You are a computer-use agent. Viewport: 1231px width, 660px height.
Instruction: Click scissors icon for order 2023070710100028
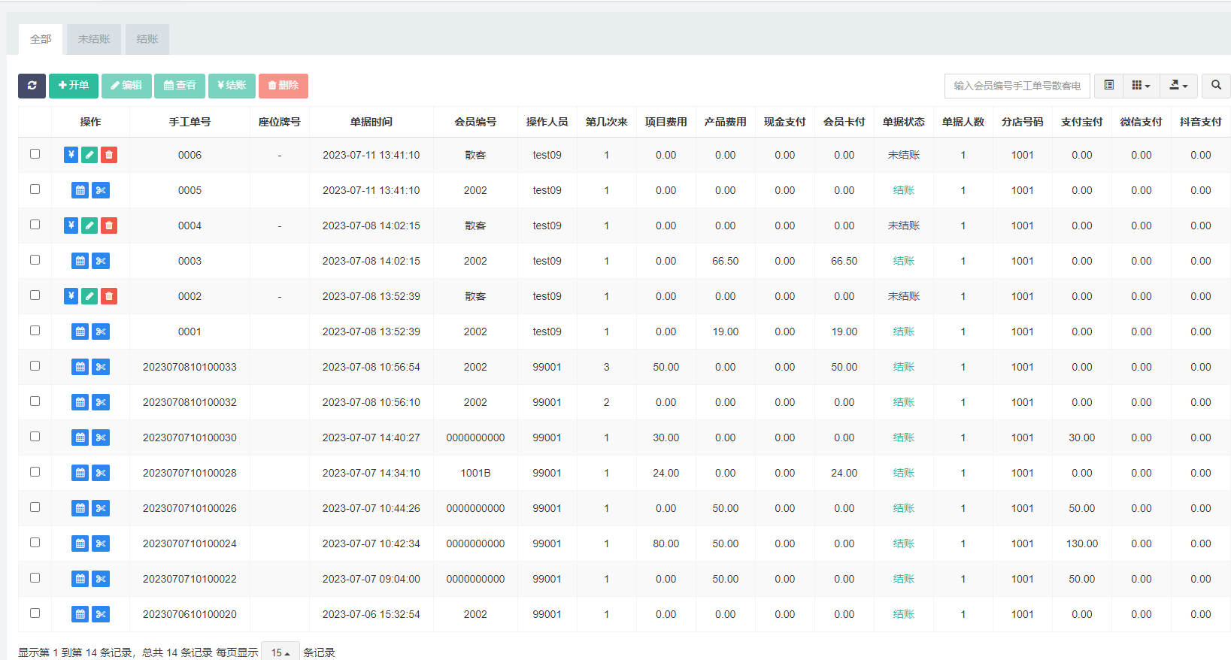coord(101,473)
